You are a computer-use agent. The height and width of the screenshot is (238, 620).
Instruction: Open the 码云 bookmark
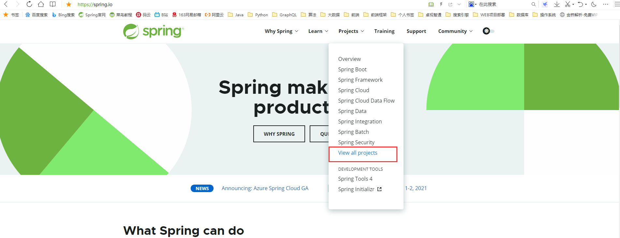click(143, 15)
